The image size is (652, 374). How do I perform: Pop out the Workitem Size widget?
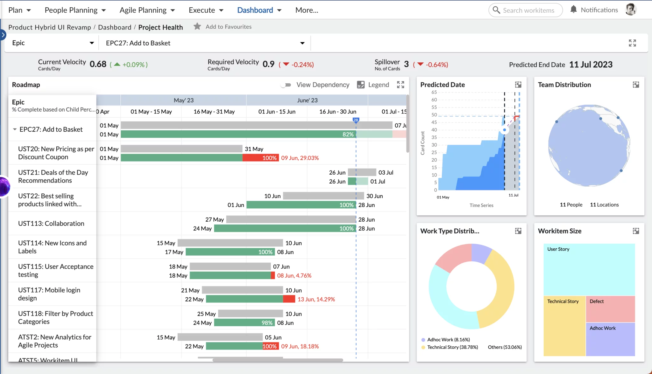tap(636, 231)
